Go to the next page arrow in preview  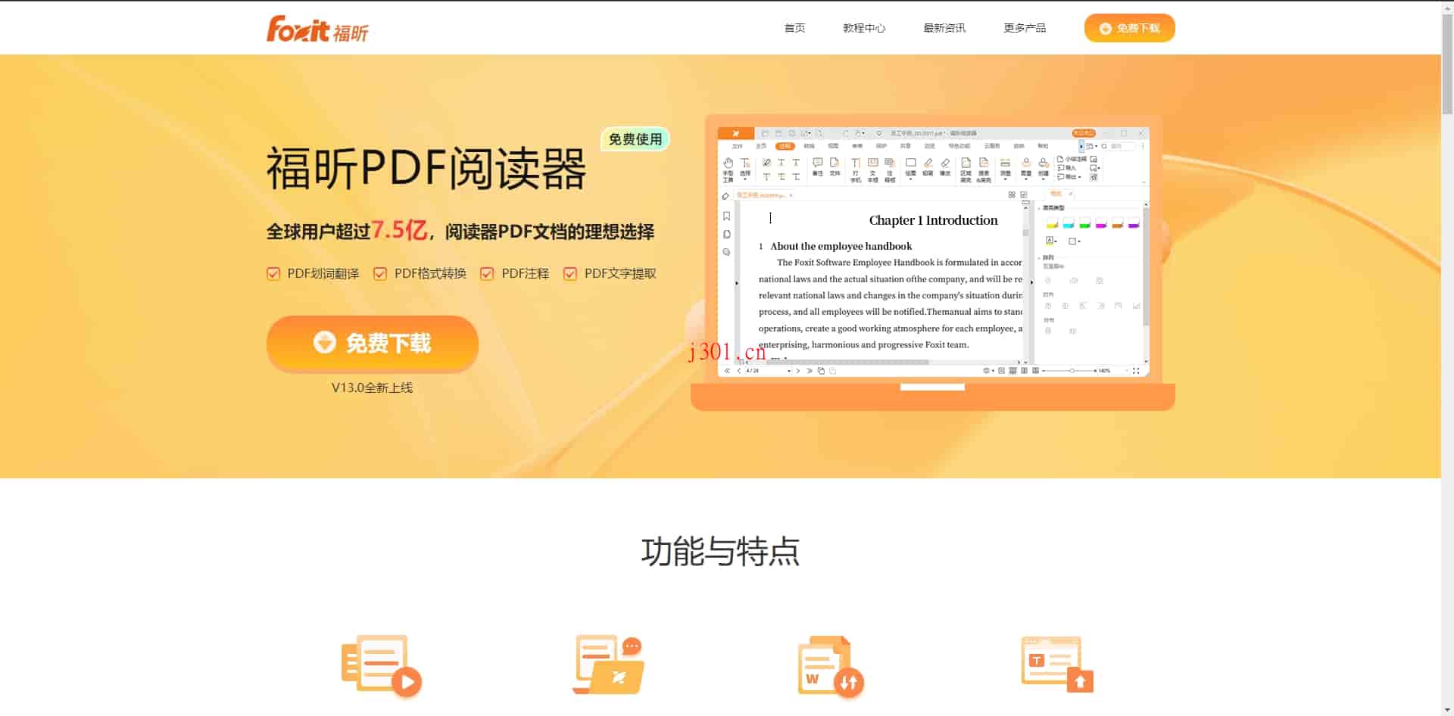click(798, 371)
